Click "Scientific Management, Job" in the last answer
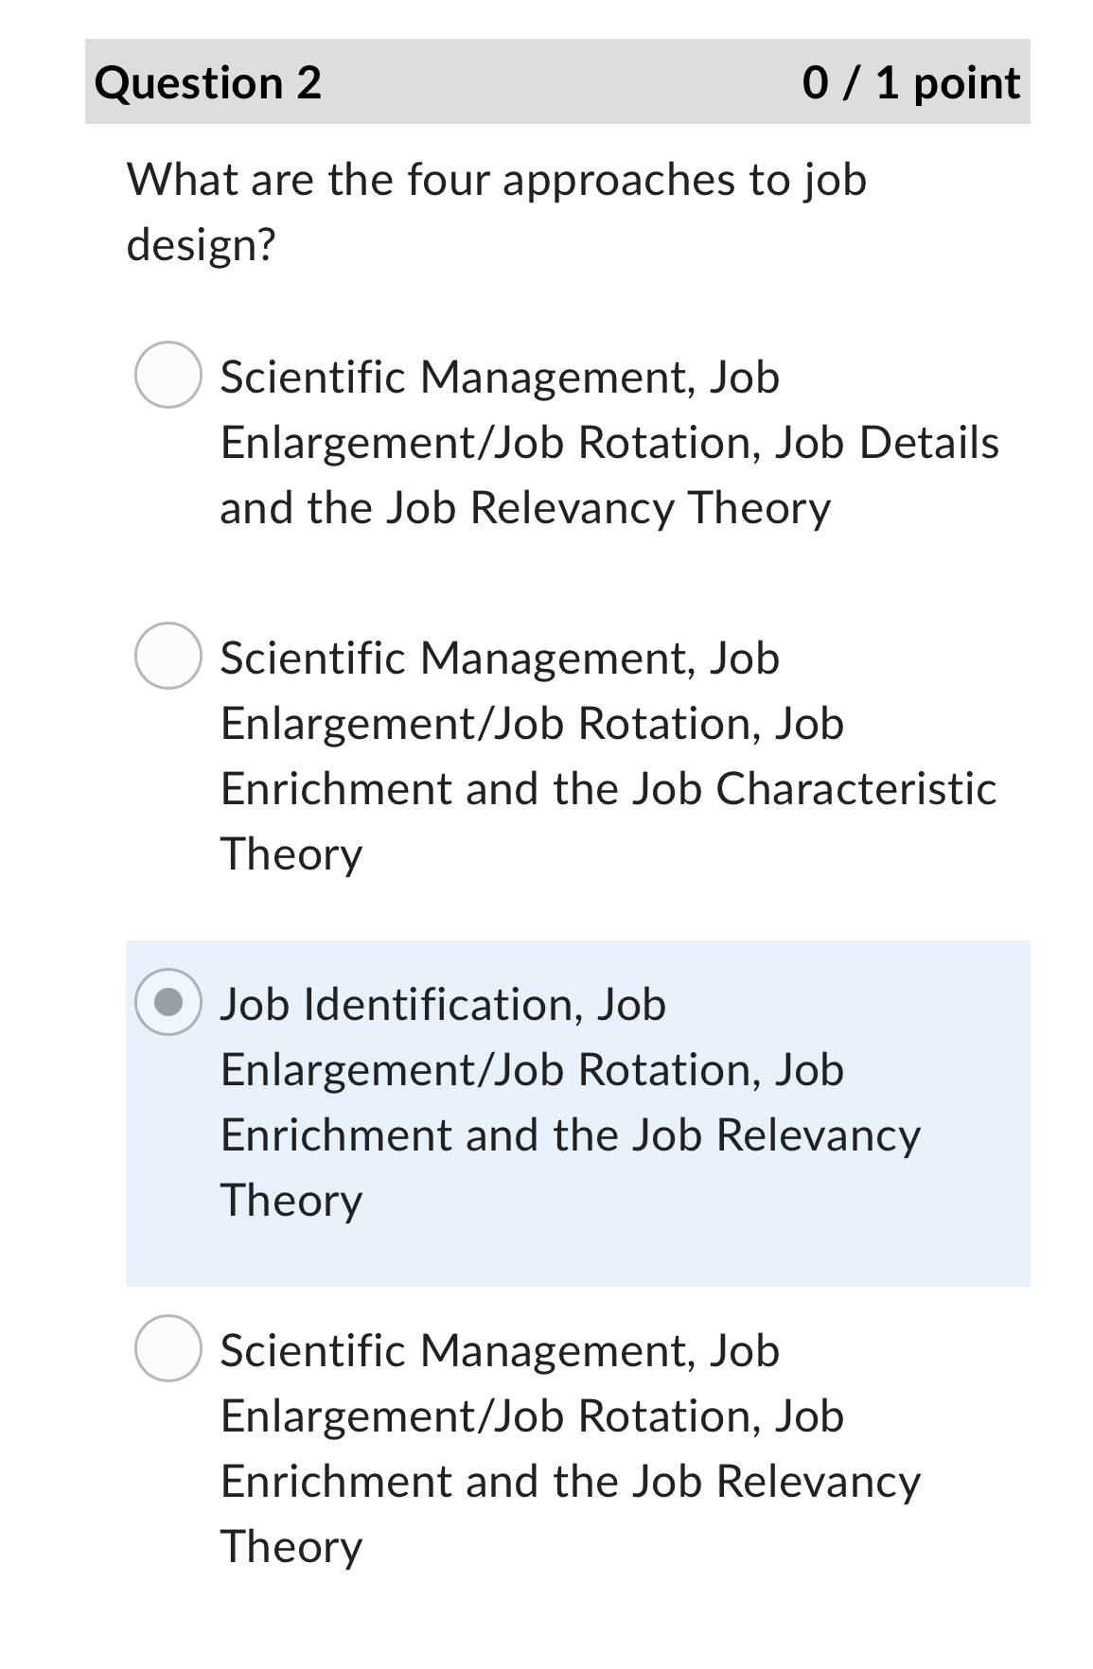The width and height of the screenshot is (1093, 1669). (x=500, y=1351)
